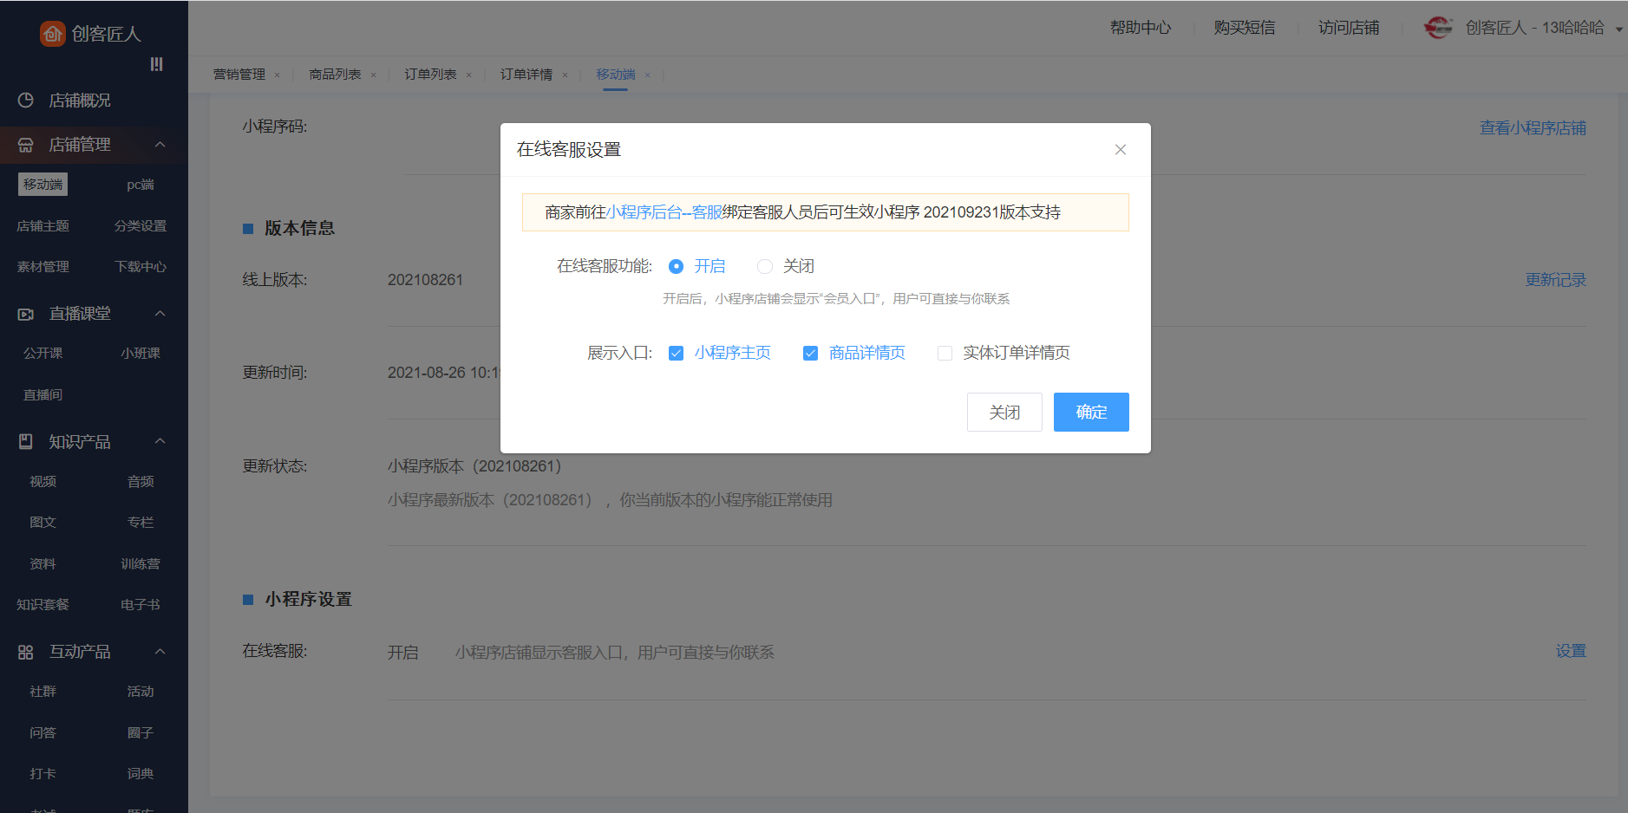Screen dimensions: 1628x813
Task: Confirm settings with the 确定 button
Action: click(1090, 412)
